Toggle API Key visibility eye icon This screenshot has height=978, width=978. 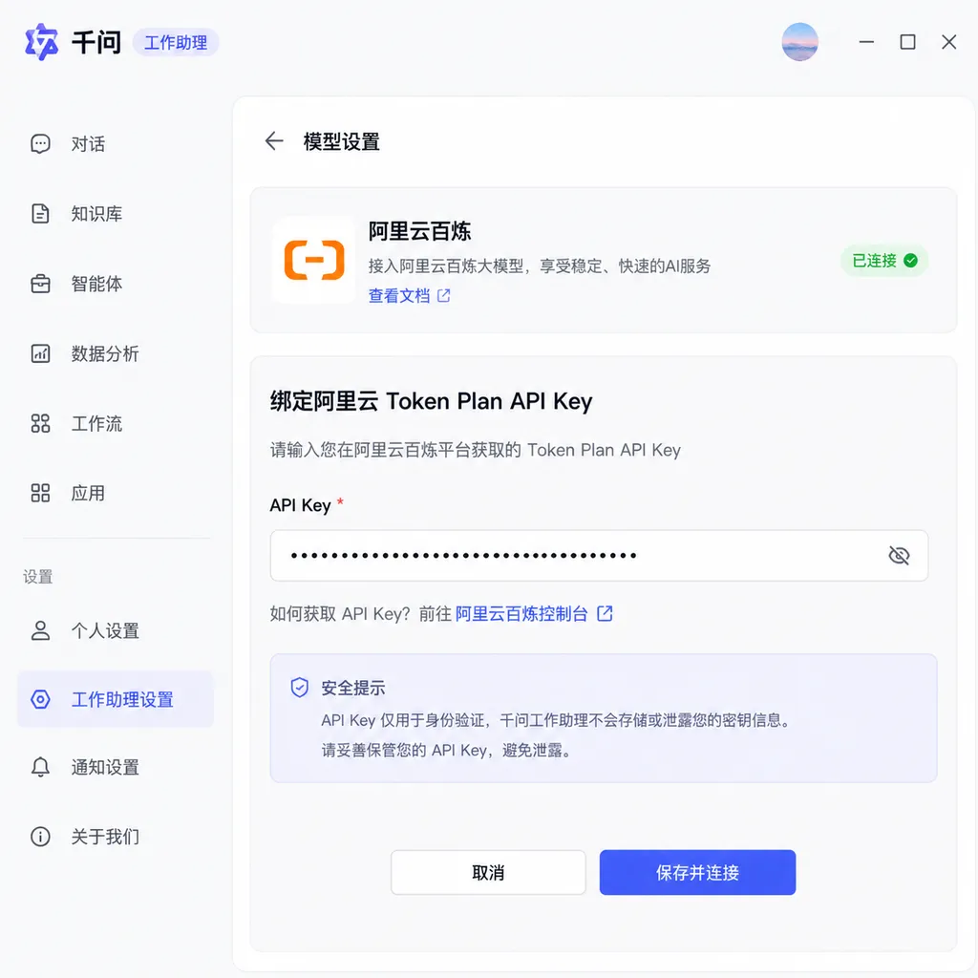coord(899,555)
